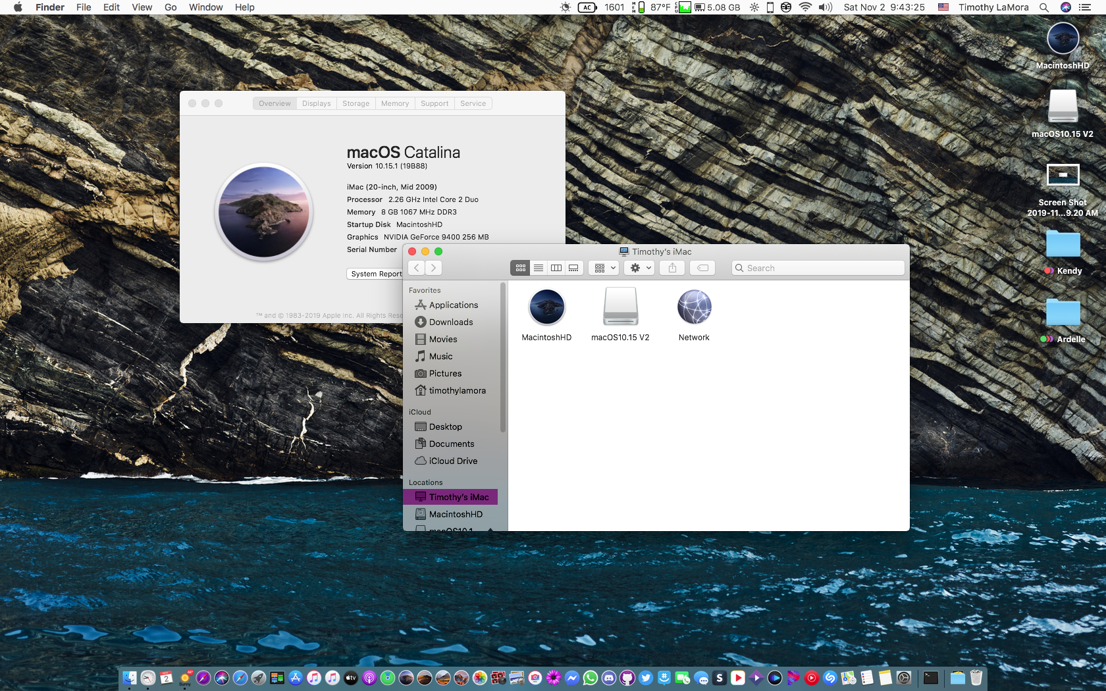Select Downloads in the Finder sidebar

(451, 322)
